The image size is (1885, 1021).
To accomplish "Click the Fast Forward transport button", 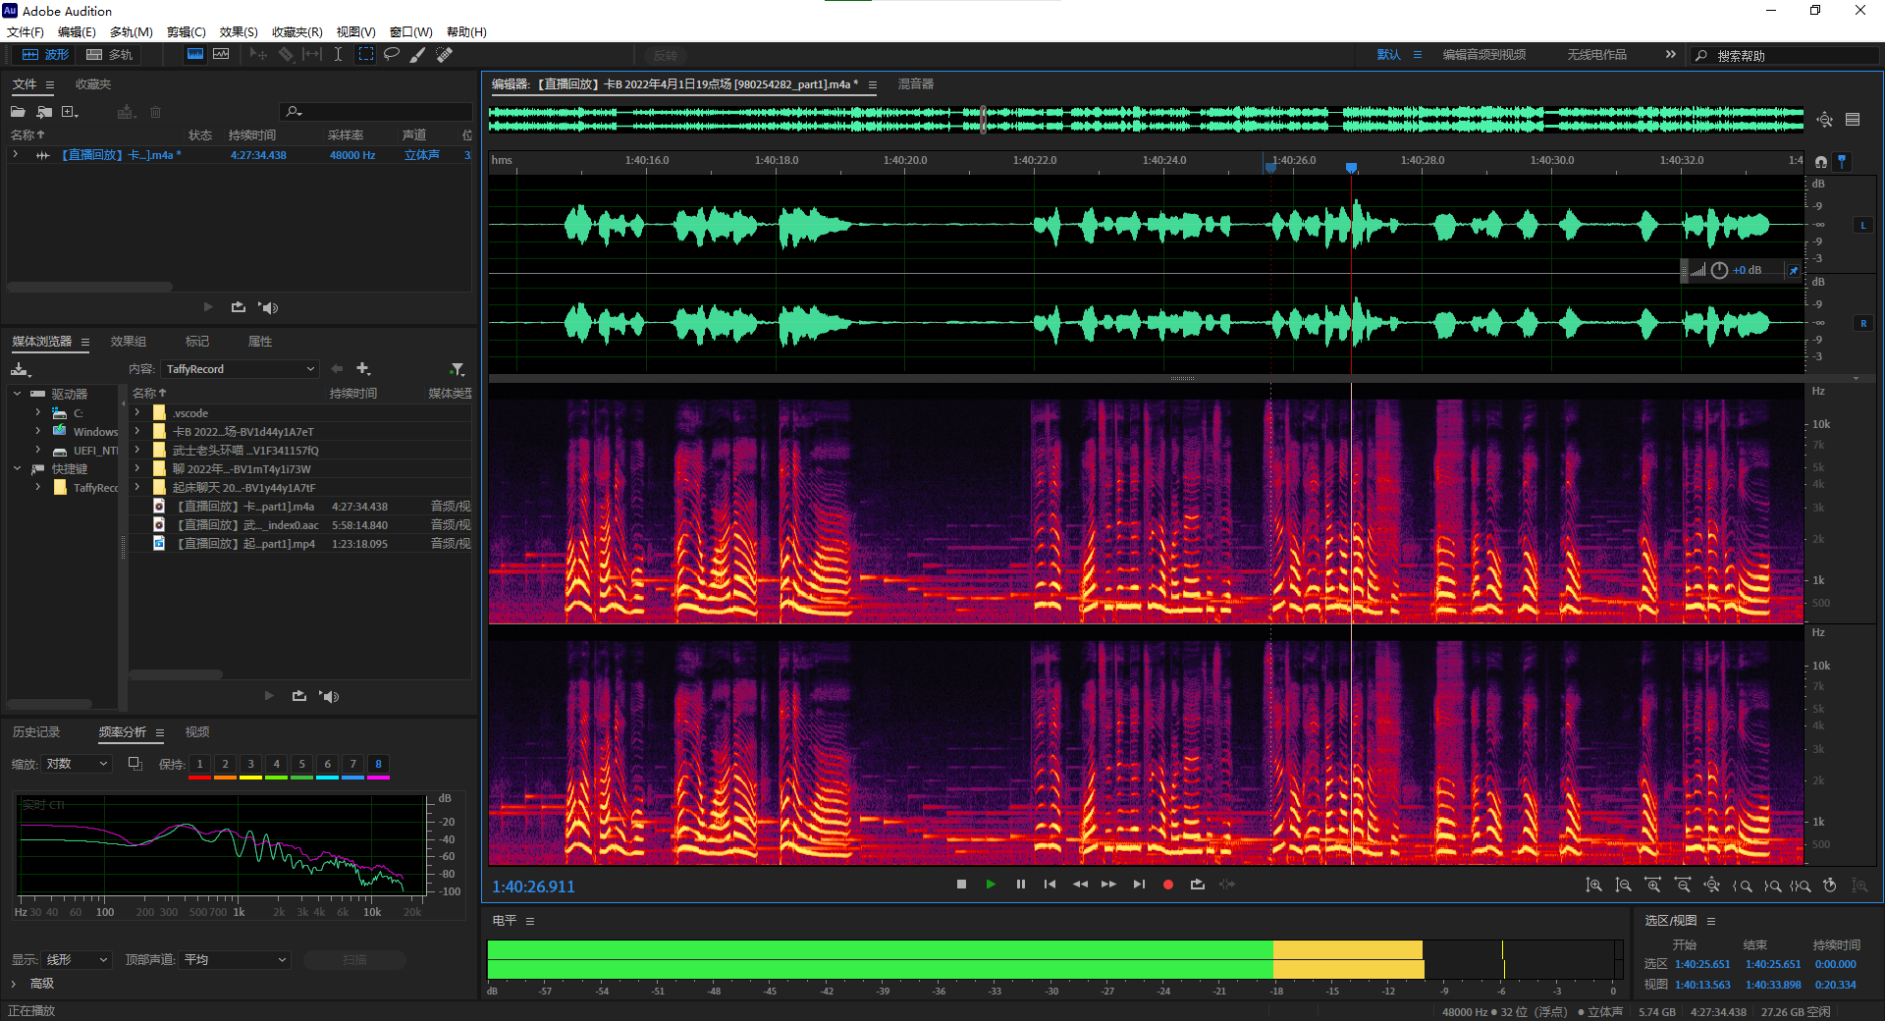I will 1108,885.
